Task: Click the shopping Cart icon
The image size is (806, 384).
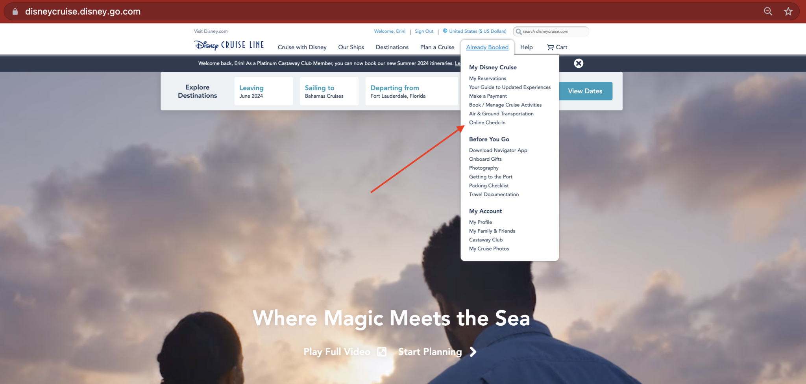Action: pos(550,47)
